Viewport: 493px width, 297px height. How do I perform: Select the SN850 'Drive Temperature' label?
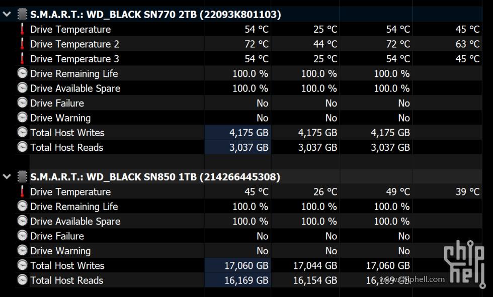point(70,192)
